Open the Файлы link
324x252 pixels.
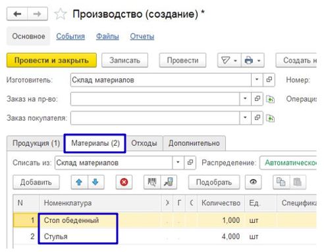(x=107, y=36)
